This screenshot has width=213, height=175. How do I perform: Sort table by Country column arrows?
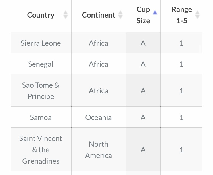click(x=66, y=15)
